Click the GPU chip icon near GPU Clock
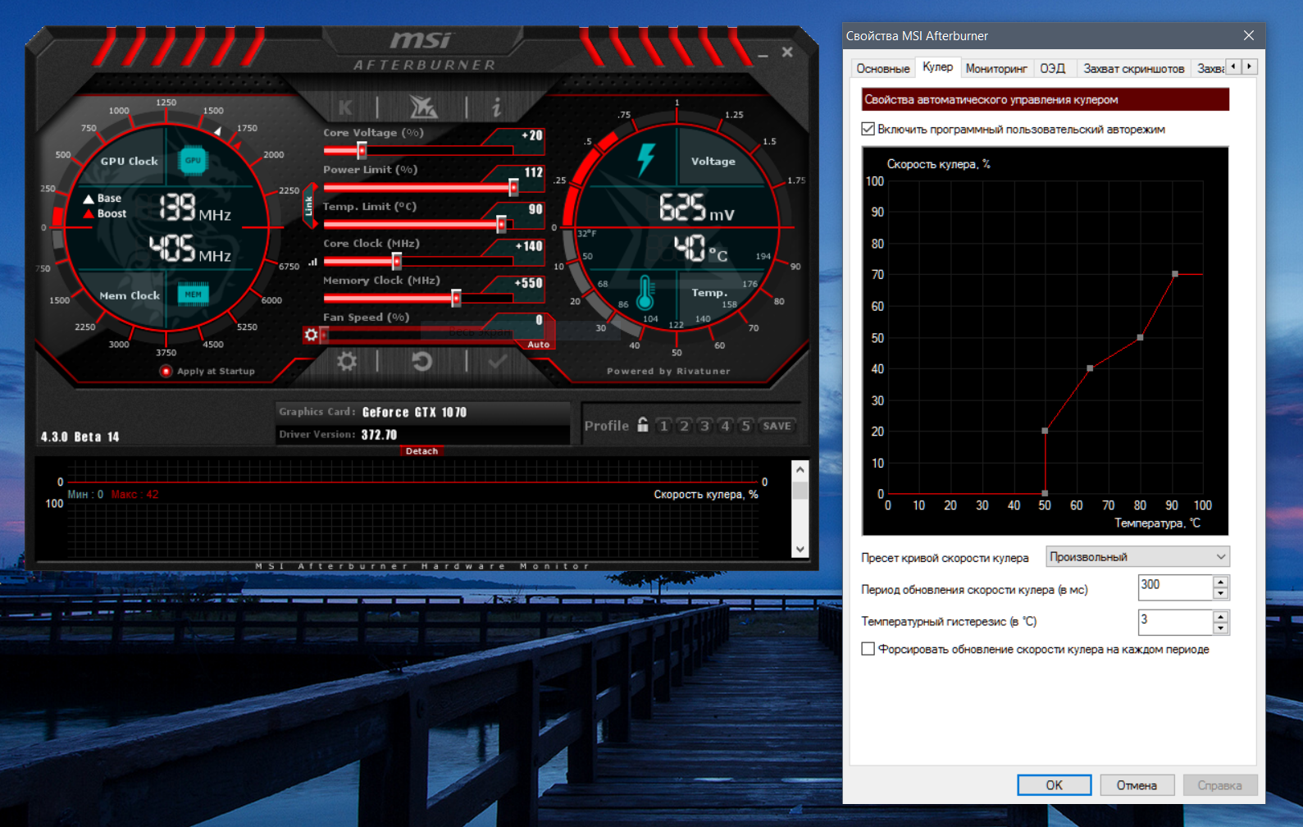Image resolution: width=1303 pixels, height=827 pixels. click(193, 161)
